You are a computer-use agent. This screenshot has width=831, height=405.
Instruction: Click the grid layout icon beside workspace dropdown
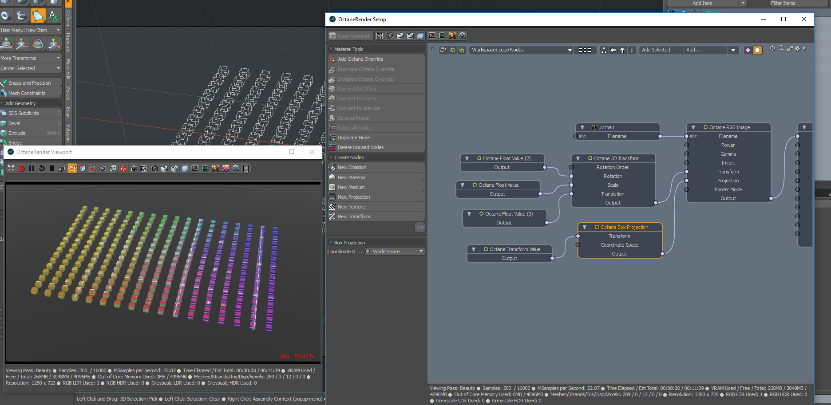pyautogui.click(x=585, y=50)
